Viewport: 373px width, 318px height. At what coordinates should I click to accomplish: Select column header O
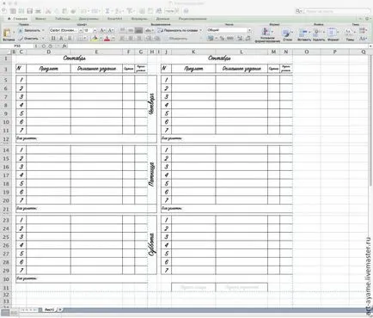point(307,52)
